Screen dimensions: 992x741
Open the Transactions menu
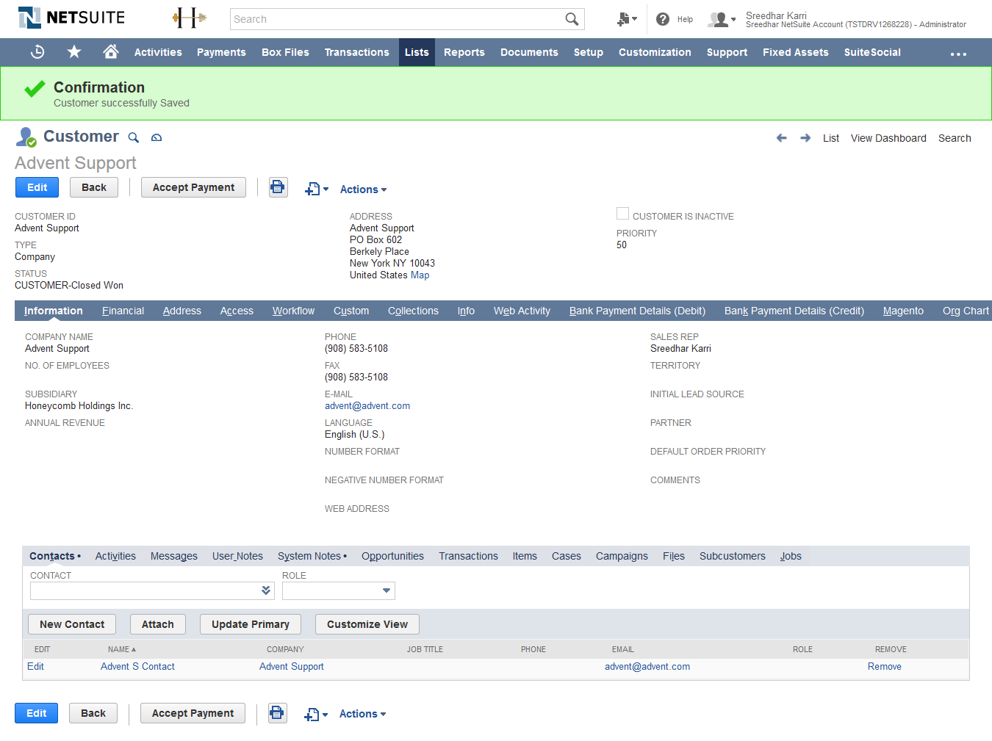click(x=357, y=52)
